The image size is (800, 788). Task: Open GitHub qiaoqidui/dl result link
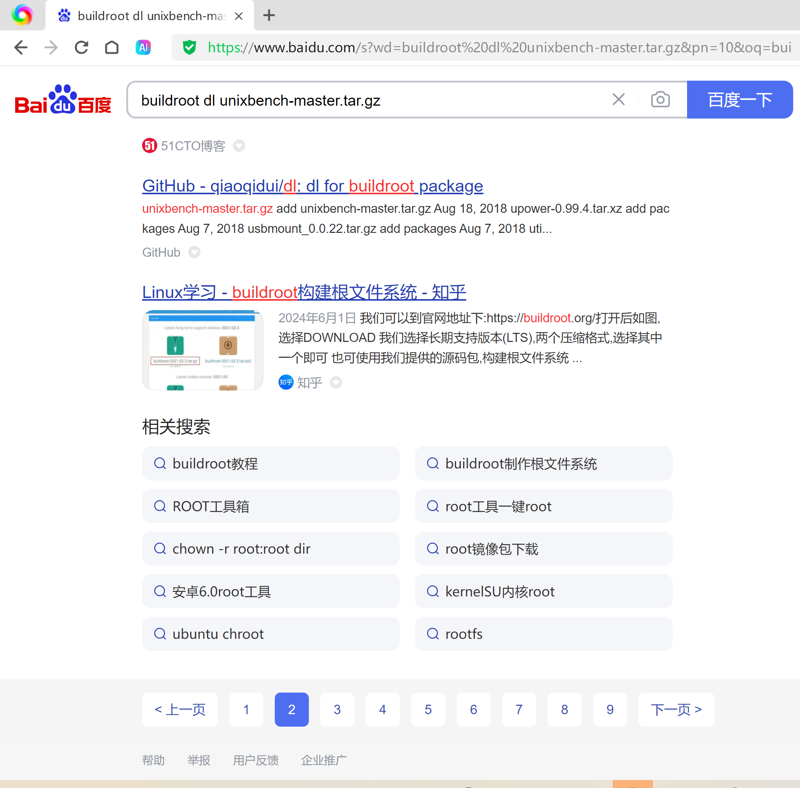[312, 186]
